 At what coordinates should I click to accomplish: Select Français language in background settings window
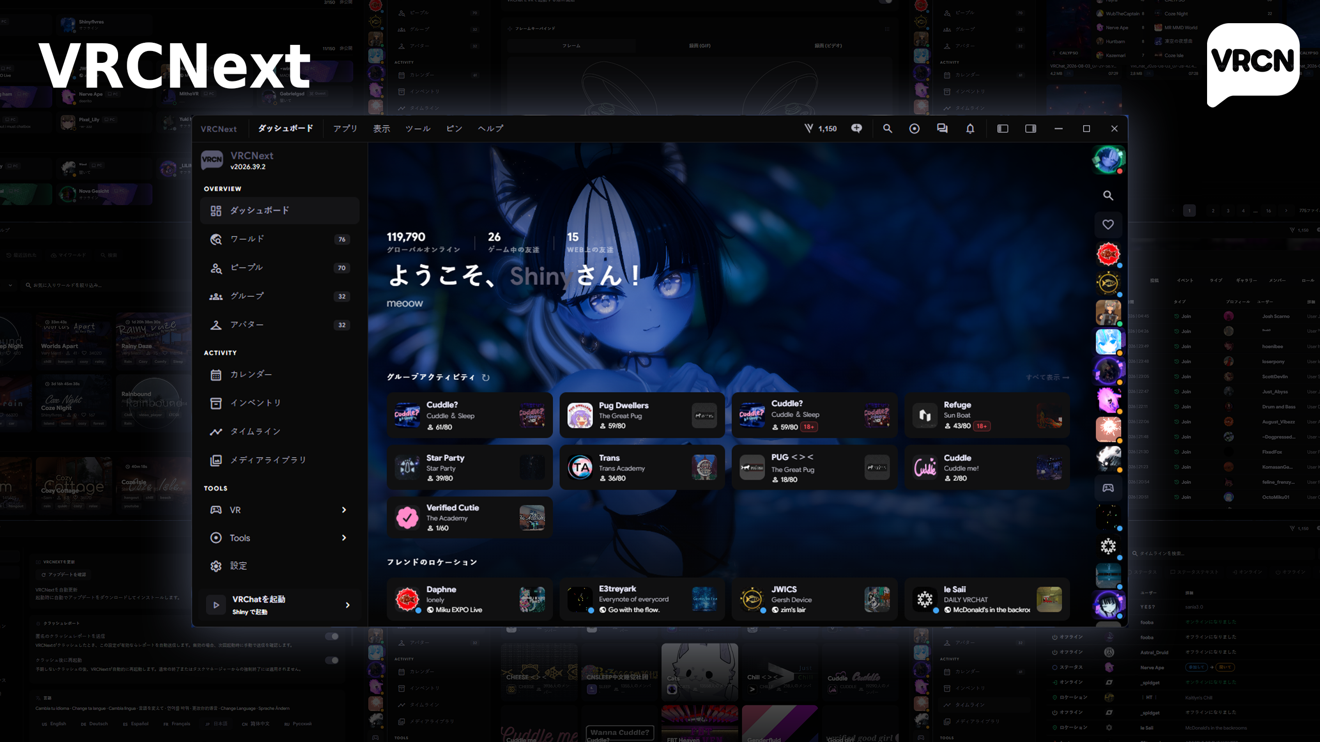pos(176,723)
